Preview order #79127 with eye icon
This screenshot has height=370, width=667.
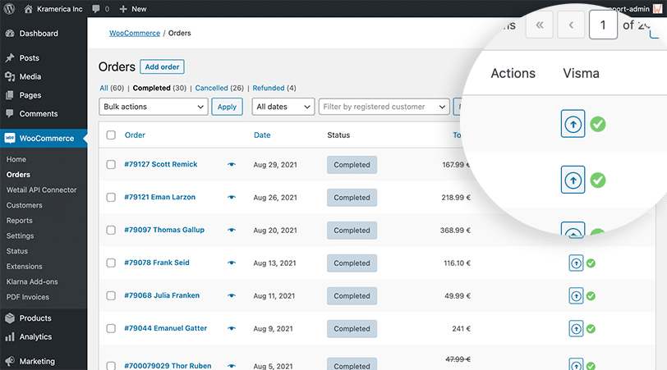coord(232,165)
